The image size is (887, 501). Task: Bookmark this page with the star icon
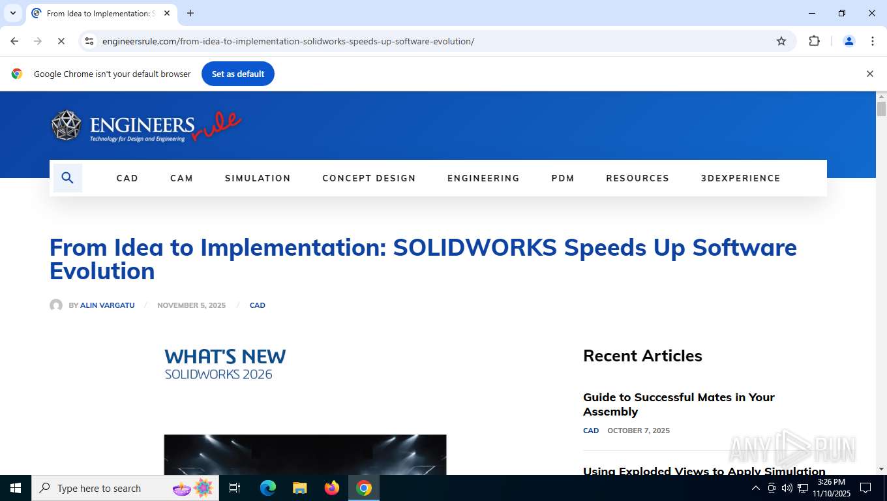coord(781,41)
